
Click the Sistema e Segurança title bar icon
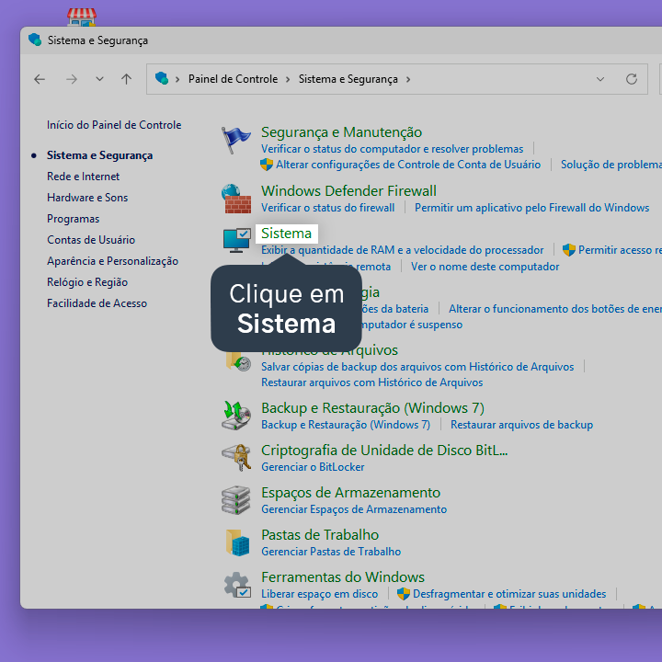[x=35, y=40]
